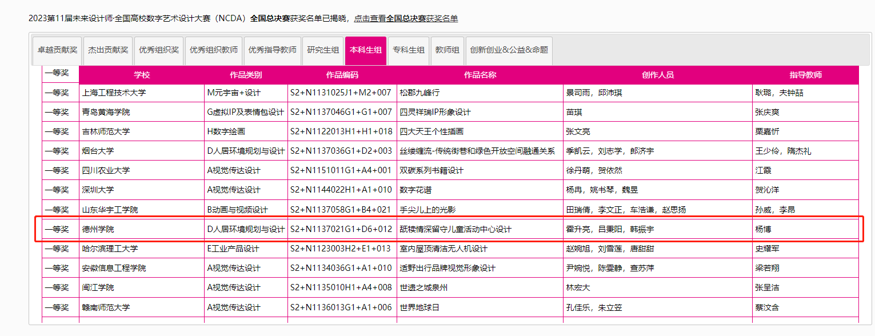Open the 创新创业&公益&命题 tab
Screen dimensions: 875x336
[509, 50]
